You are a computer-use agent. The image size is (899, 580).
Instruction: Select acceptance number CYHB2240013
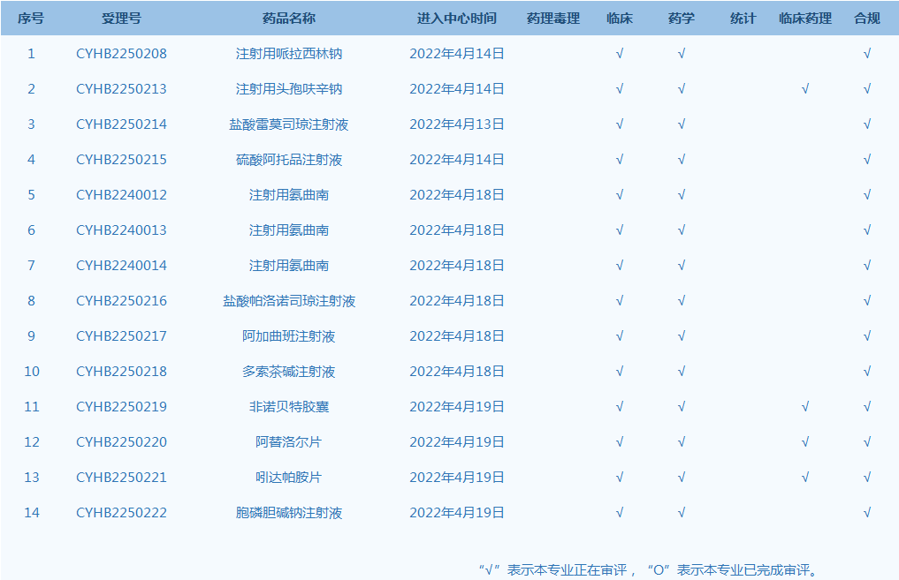click(x=121, y=230)
